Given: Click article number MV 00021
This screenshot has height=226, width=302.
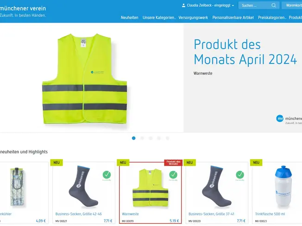Looking at the screenshot, I should click(61, 221).
